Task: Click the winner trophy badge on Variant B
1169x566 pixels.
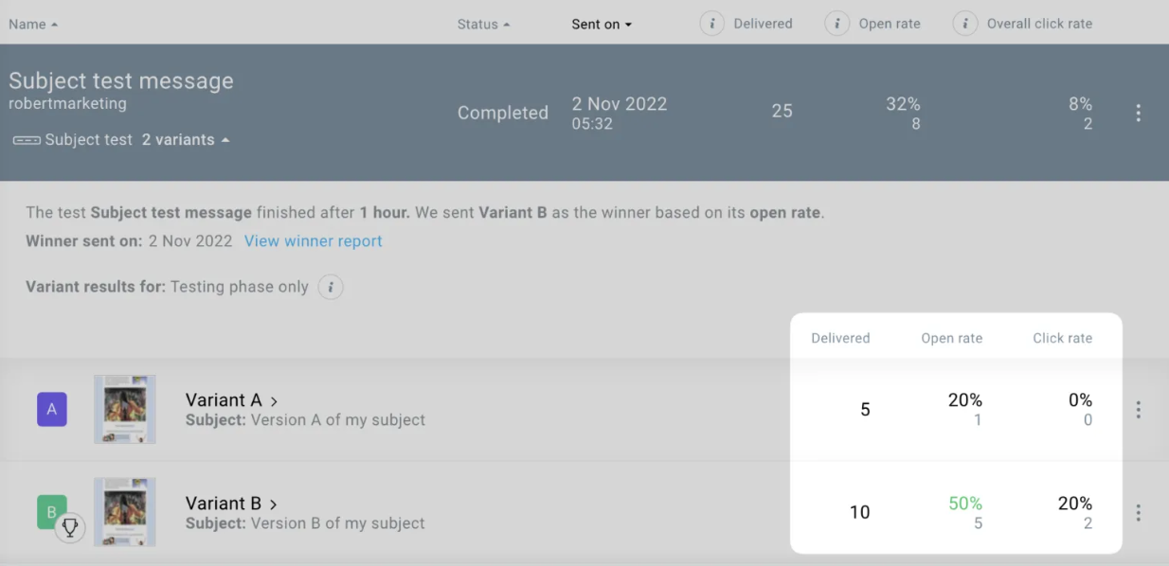Action: [x=70, y=528]
